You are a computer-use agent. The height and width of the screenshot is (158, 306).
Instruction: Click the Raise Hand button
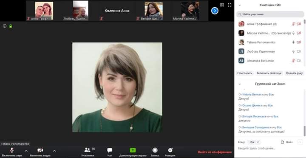(294, 73)
